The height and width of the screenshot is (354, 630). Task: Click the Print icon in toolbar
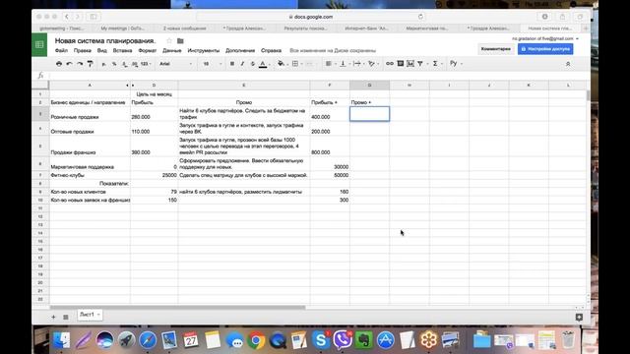click(59, 64)
